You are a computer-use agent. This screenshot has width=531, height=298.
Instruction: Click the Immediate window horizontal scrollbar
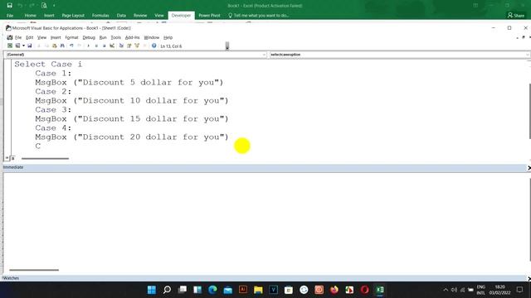[34, 270]
